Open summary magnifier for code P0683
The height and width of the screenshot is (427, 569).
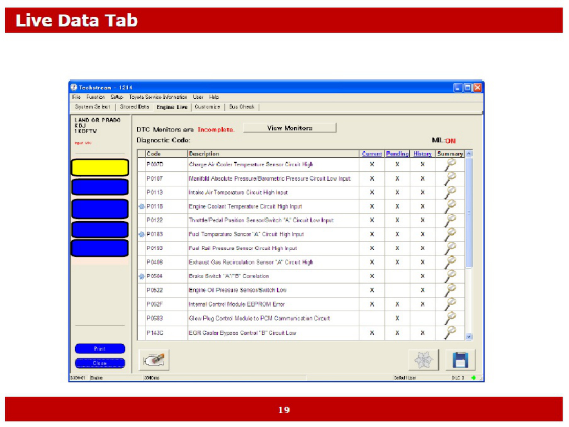(x=450, y=318)
